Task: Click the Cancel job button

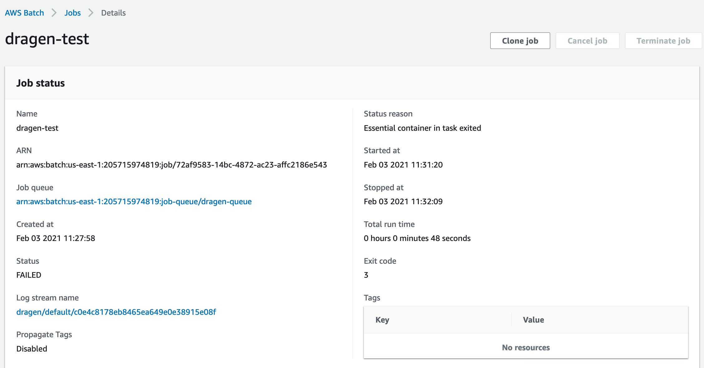Action: [x=587, y=41]
